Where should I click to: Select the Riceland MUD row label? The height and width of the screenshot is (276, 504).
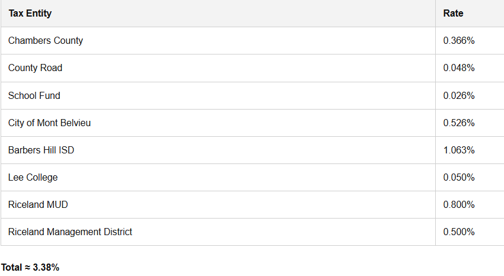tap(38, 204)
